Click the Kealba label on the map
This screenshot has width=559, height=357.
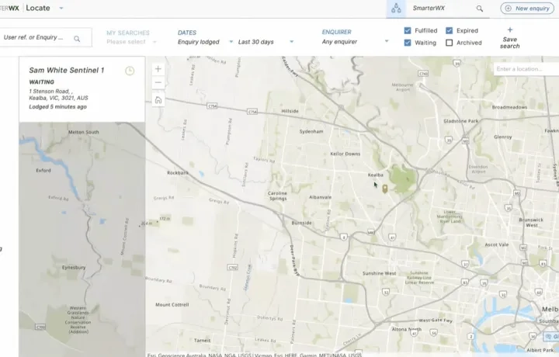click(376, 175)
